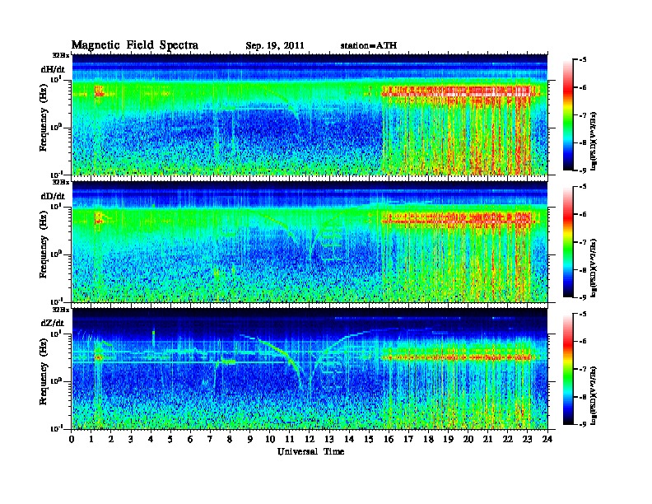Click the "-8" value on the dD/dt color scale
Image resolution: width=652 pixels, height=504 pixels.
(583, 270)
